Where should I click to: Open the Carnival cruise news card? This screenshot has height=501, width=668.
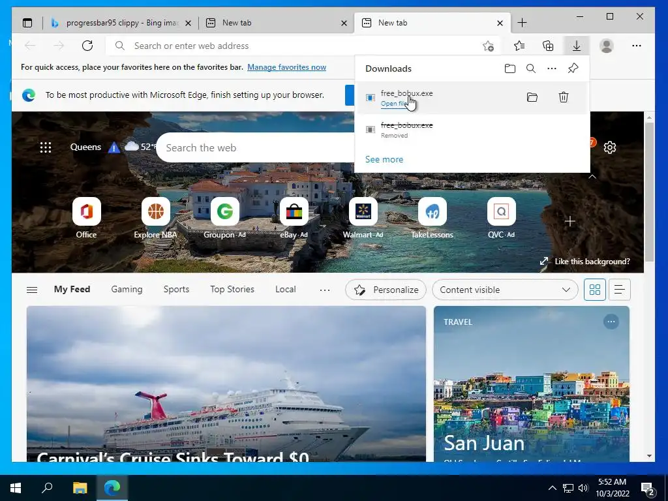click(226, 384)
